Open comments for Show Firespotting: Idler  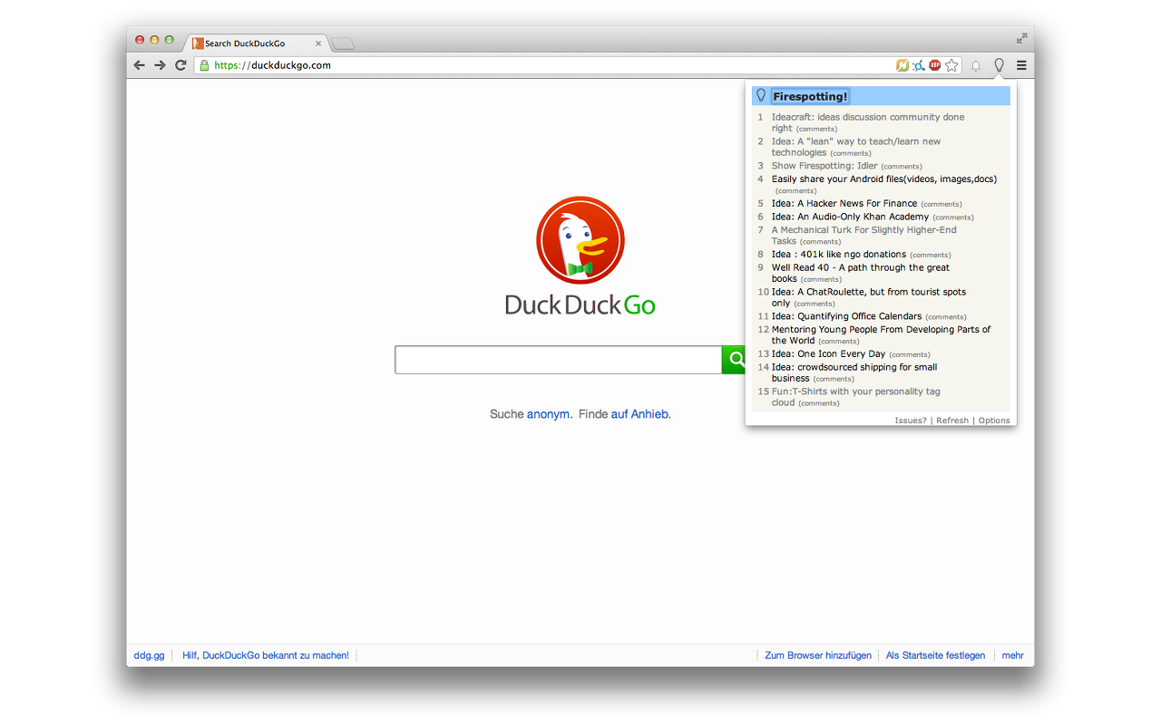coord(902,167)
